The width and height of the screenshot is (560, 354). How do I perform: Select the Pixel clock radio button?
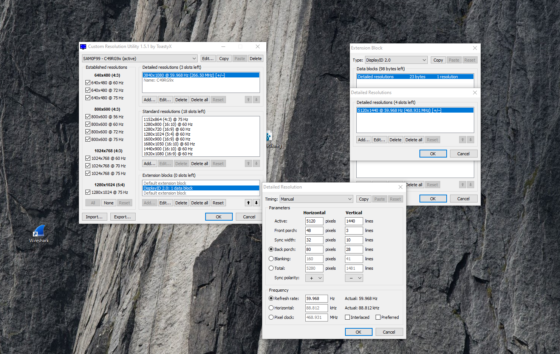point(271,317)
